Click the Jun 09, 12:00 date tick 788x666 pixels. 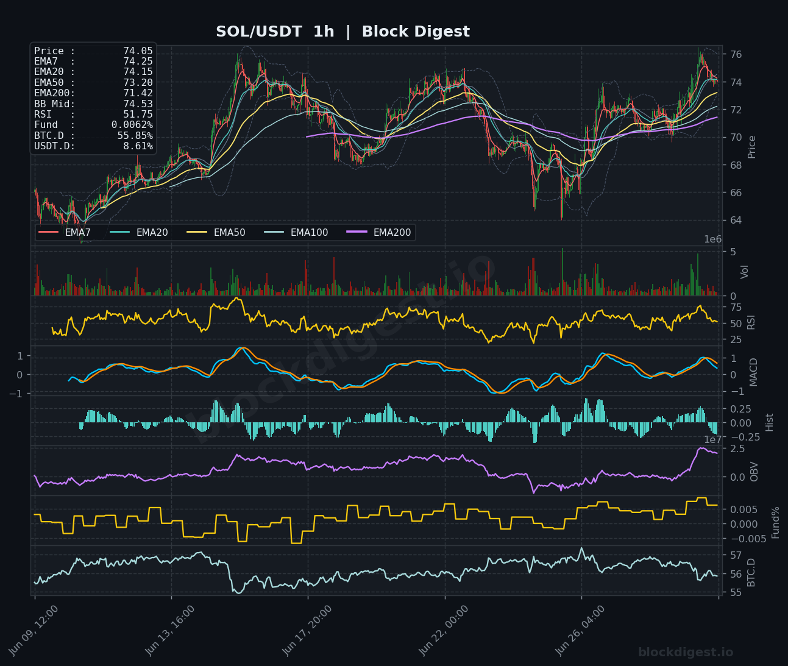(x=34, y=630)
